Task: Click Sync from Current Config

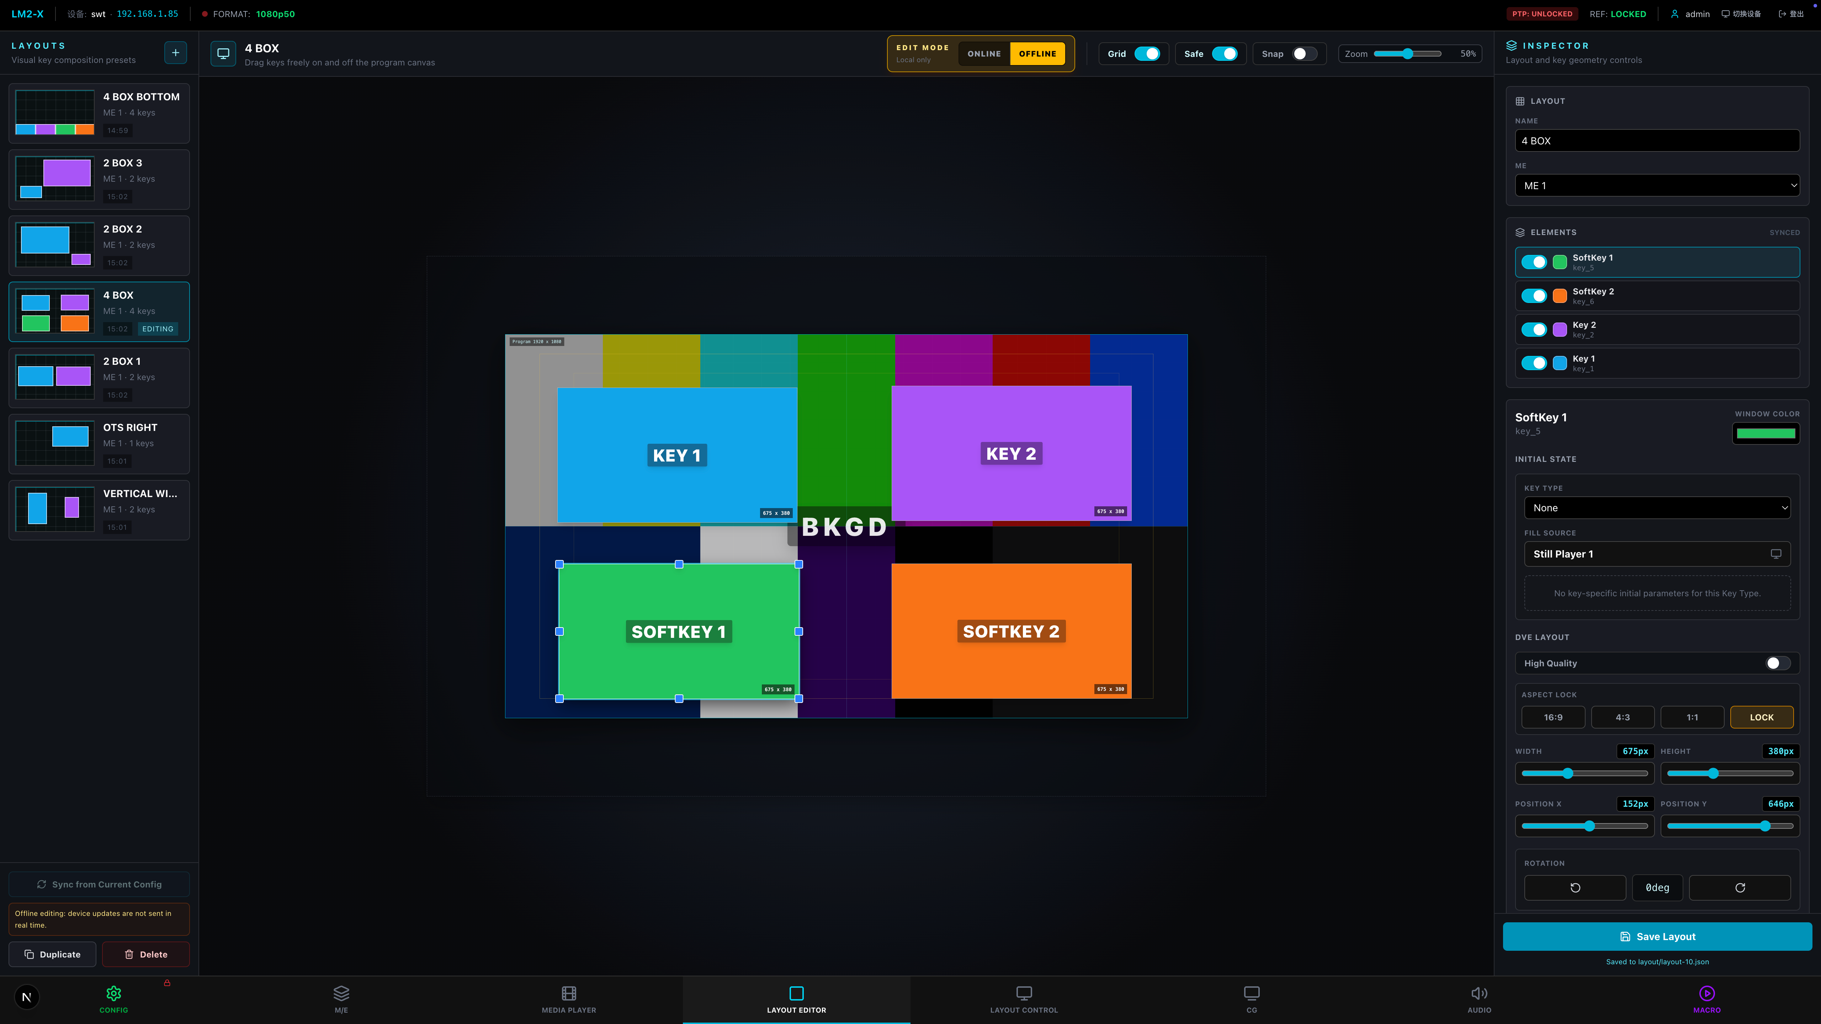Action: 99,884
